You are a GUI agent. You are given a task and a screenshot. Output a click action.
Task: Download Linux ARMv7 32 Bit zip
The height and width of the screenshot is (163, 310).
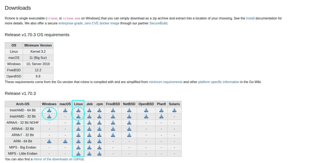tap(78, 135)
